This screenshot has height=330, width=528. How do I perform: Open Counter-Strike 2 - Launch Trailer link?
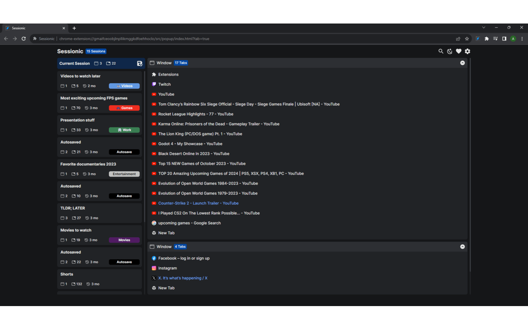tap(198, 203)
